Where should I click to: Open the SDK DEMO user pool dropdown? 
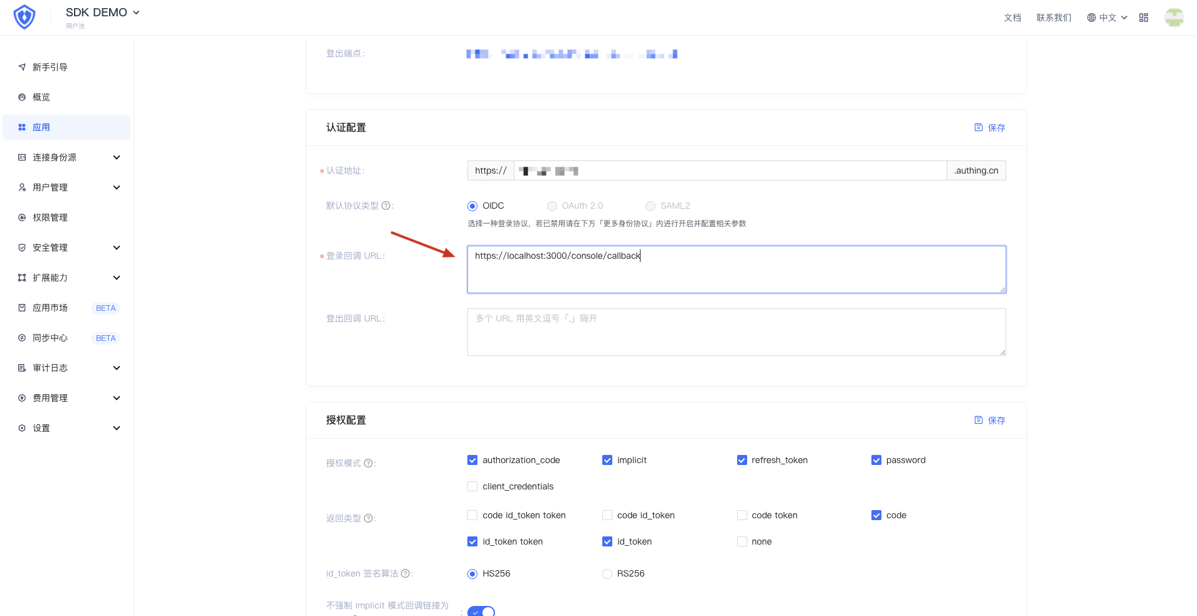(103, 13)
